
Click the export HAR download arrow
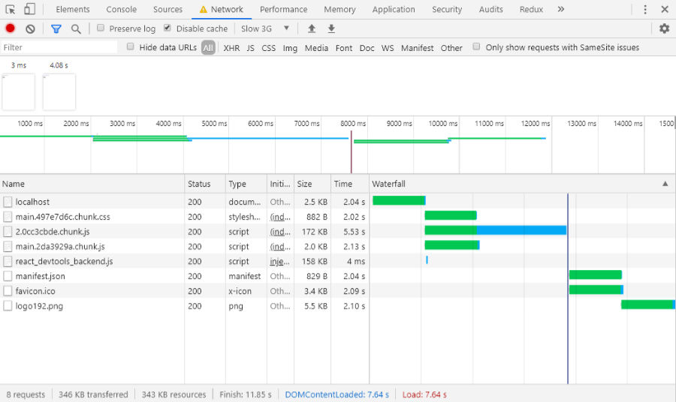coord(331,28)
